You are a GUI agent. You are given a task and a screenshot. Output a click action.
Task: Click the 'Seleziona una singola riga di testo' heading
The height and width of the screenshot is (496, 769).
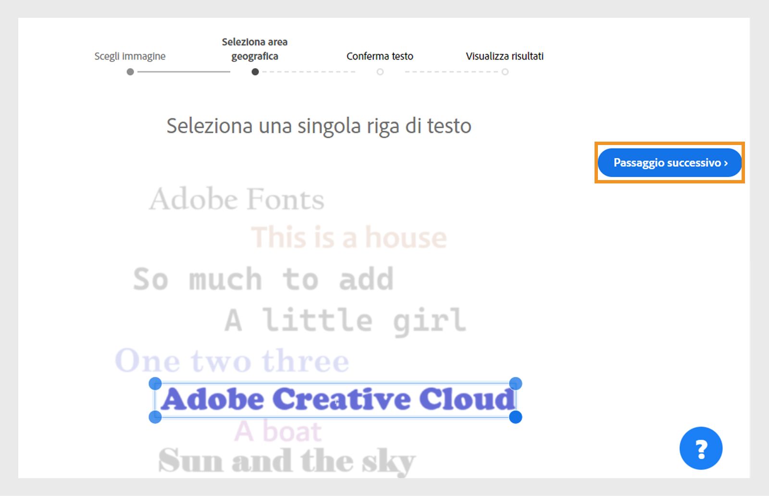click(x=319, y=126)
